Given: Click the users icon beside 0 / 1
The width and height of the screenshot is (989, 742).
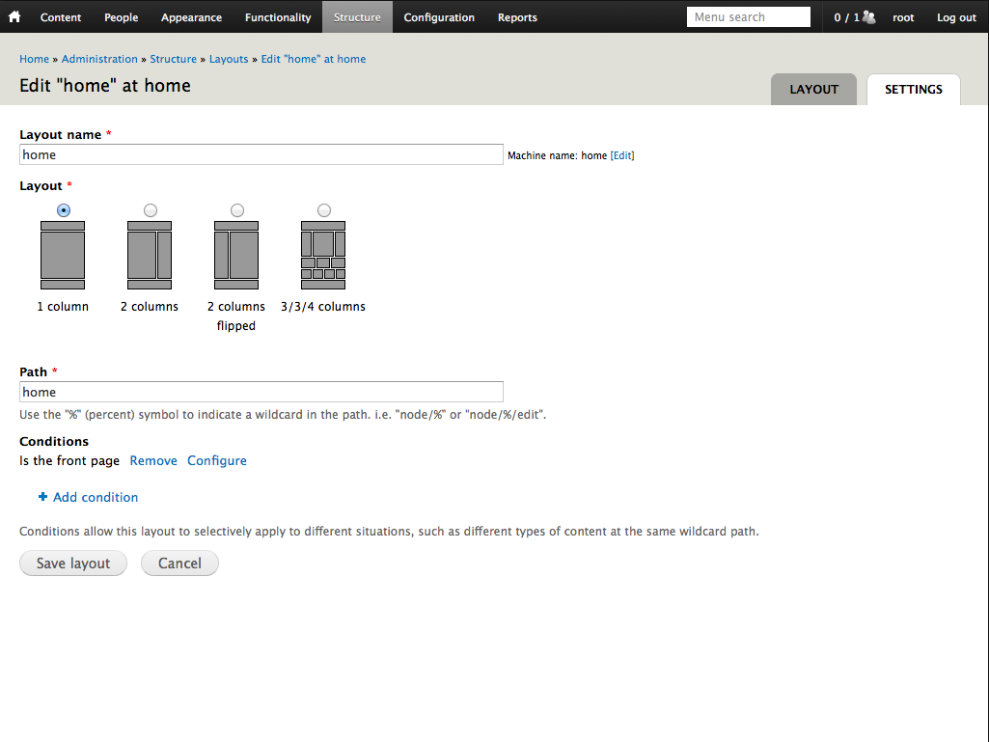Looking at the screenshot, I should click(x=869, y=17).
